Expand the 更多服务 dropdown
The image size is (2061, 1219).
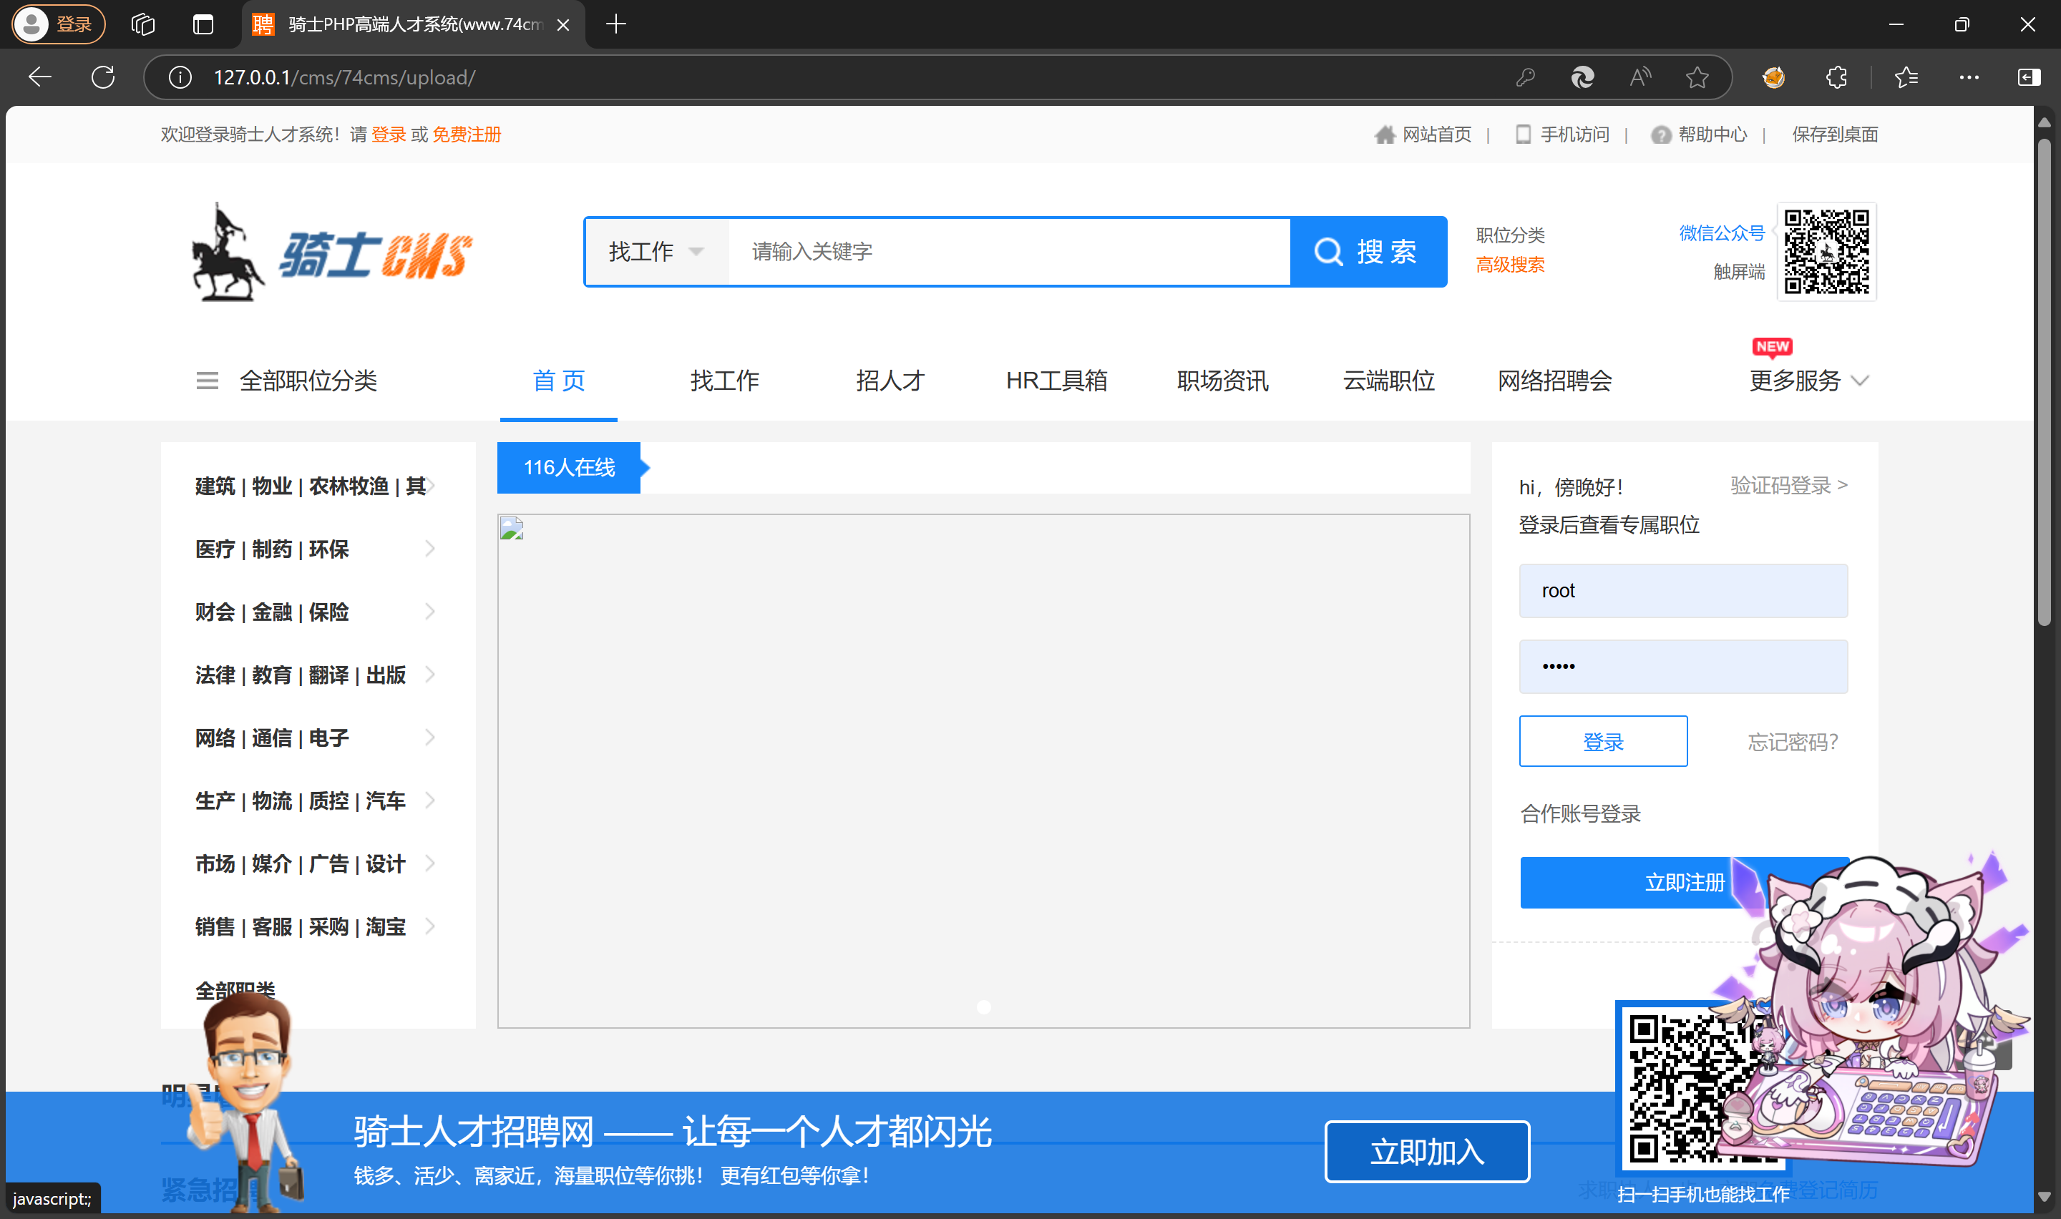click(1809, 381)
